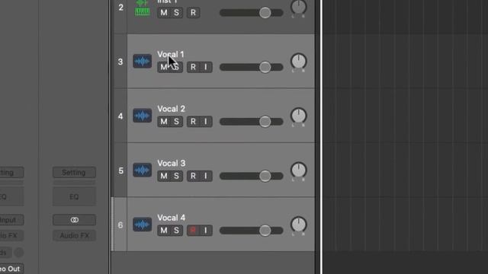Click the Vocal 2 pan knob
Screen dimensions: 488x274
click(x=298, y=116)
